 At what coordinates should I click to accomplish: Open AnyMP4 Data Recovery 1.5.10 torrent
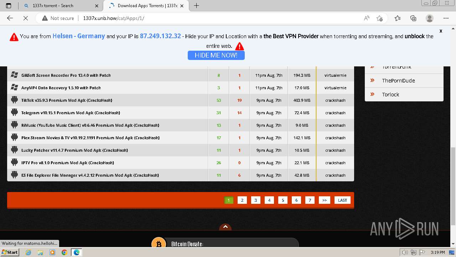click(x=61, y=88)
